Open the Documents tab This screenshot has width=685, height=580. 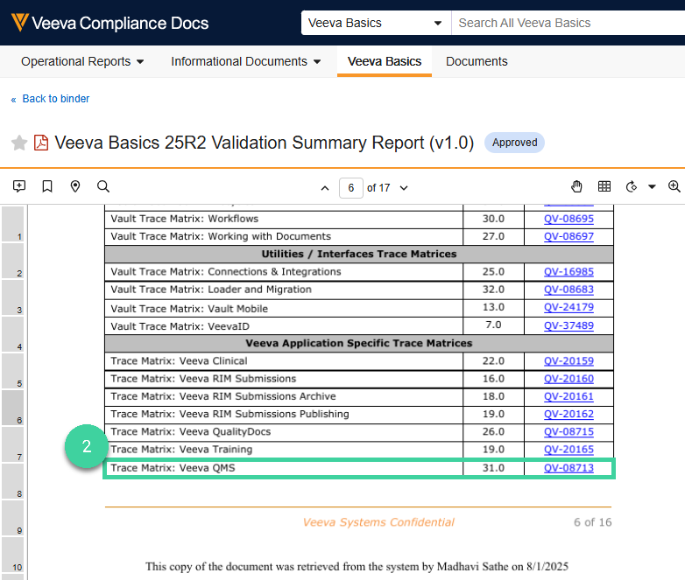(477, 61)
